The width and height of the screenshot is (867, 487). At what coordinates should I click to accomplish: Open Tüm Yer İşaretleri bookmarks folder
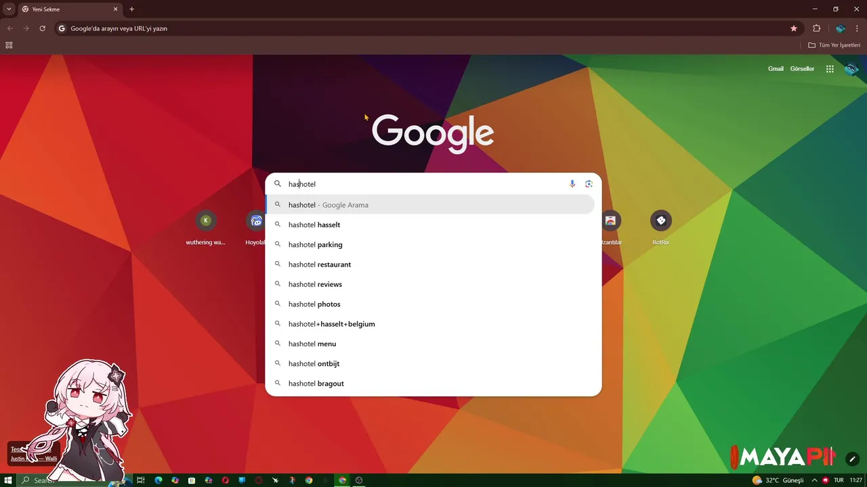coord(834,45)
